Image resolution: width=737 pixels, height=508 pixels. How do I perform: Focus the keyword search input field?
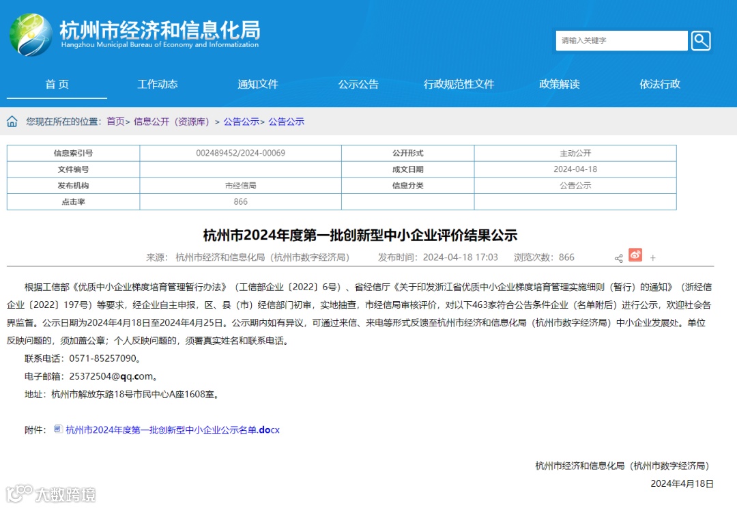tap(622, 40)
